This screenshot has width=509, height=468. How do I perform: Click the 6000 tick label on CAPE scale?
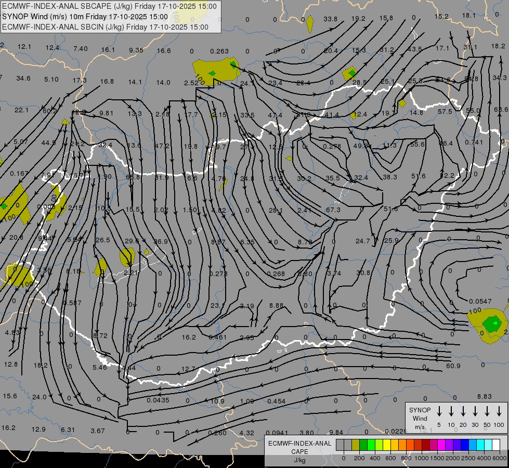pos(500,458)
